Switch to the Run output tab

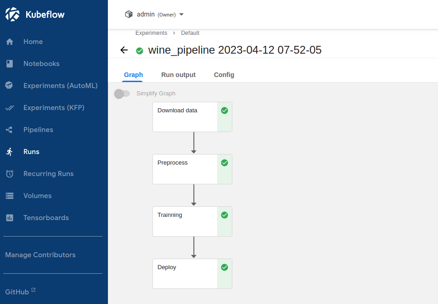tap(178, 74)
